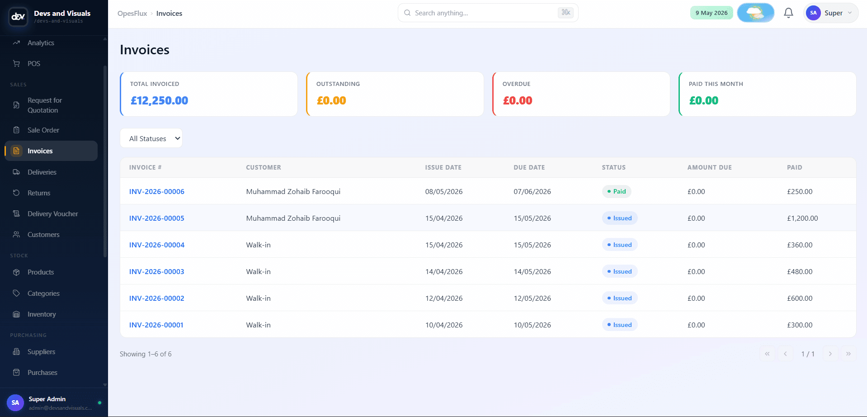The height and width of the screenshot is (417, 867).
Task: Click the sidebar vertical scrollbar
Action: click(105, 161)
